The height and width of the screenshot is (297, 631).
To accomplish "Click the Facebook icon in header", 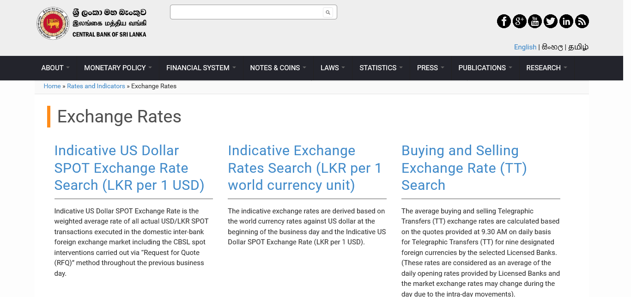I will pos(504,21).
